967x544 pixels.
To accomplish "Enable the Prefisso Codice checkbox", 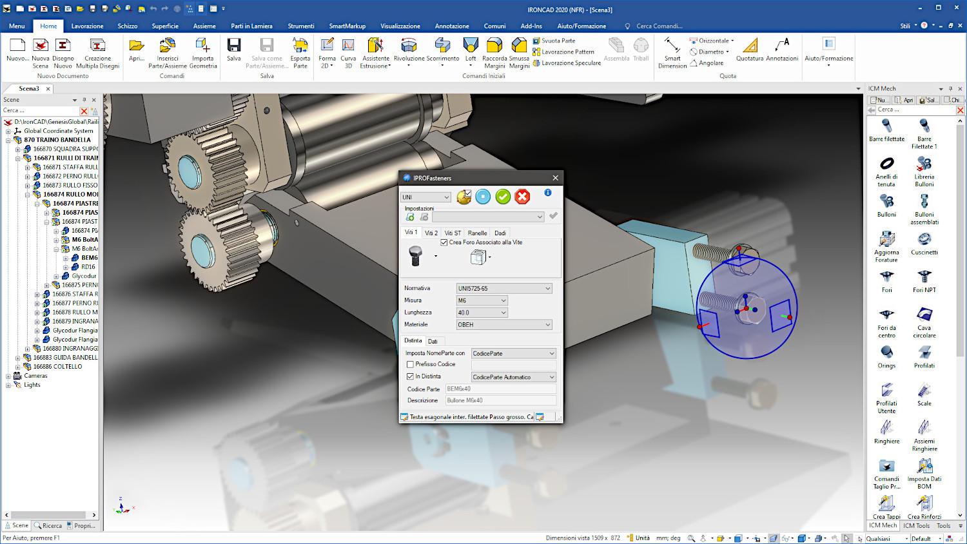I will [x=410, y=364].
